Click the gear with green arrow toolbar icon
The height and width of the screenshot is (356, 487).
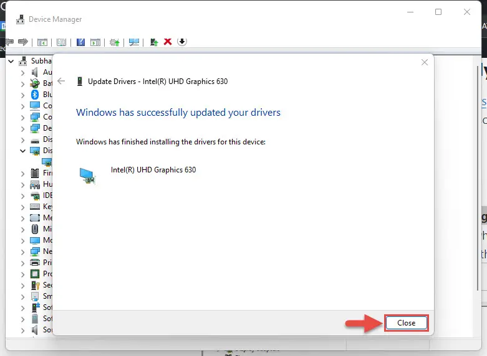pyautogui.click(x=115, y=42)
